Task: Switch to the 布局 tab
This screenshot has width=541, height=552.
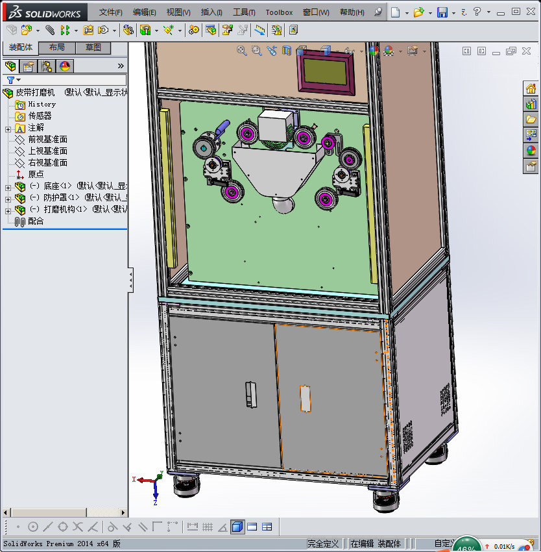Action: point(56,47)
